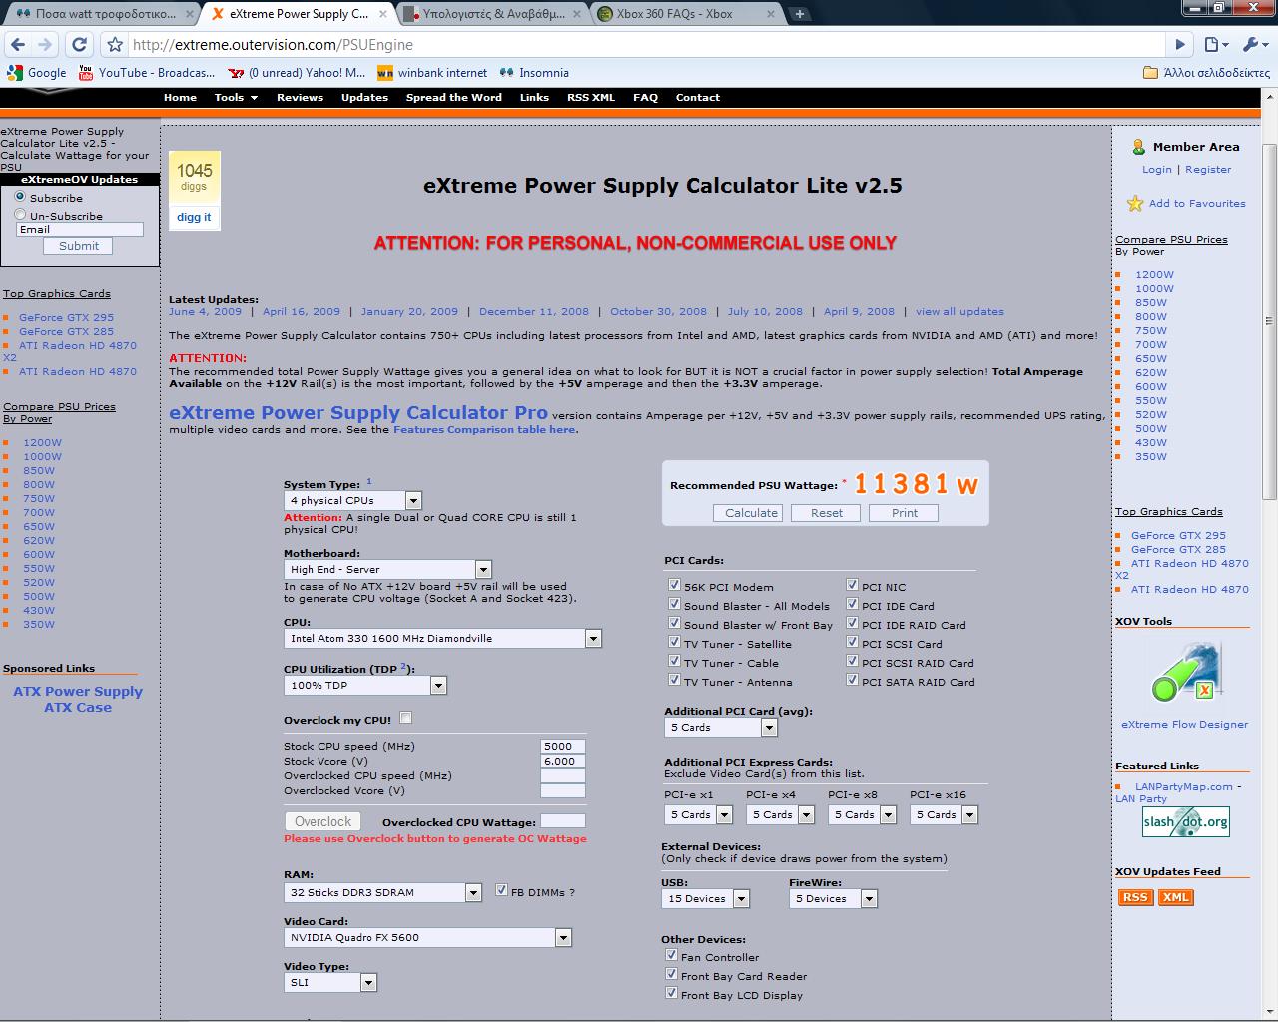Open the winbank internet bookmark
Screen dimensions: 1278x1022
click(432, 72)
